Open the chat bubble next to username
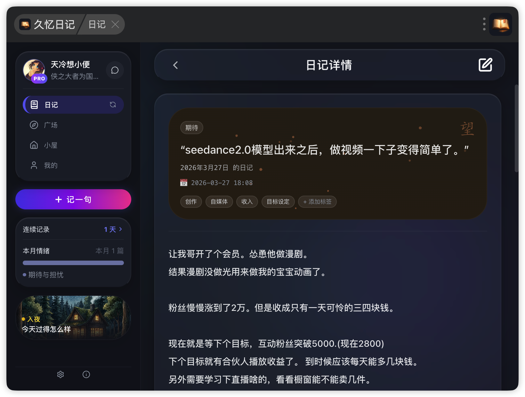 coord(115,70)
